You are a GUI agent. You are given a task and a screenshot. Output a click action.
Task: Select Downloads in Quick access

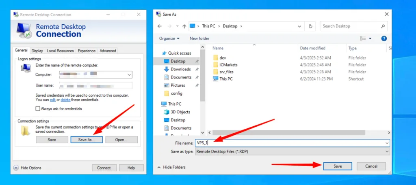pyautogui.click(x=180, y=69)
